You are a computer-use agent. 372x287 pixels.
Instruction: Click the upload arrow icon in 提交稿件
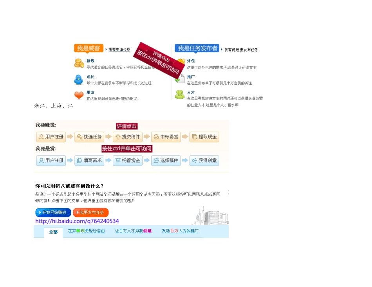tap(118, 137)
